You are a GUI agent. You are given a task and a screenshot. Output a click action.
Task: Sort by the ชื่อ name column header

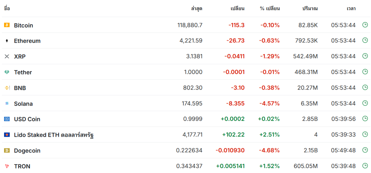click(x=7, y=8)
